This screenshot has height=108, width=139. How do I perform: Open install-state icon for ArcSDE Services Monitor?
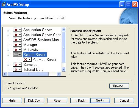pyautogui.click(x=18, y=40)
